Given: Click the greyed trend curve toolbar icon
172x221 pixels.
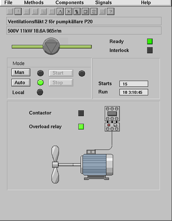Looking at the screenshot, I should 27,11.
